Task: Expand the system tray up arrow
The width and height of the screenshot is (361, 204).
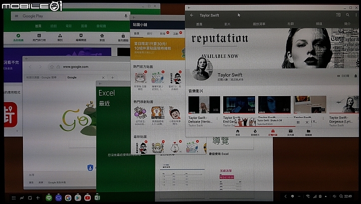Action: (x=325, y=196)
